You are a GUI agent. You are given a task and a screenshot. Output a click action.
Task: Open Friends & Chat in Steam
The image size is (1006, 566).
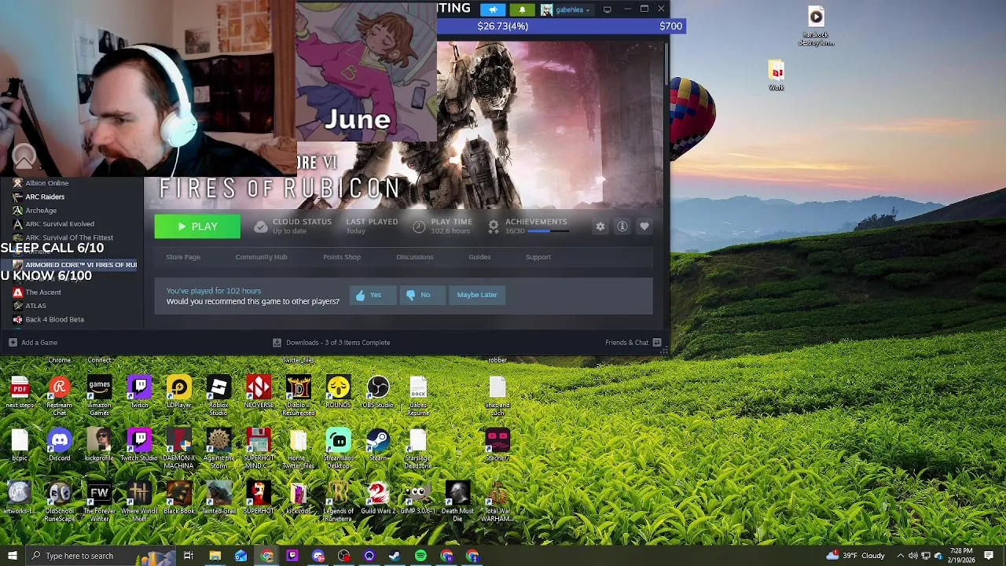pyautogui.click(x=633, y=343)
